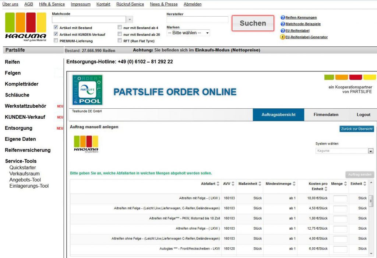Viewport: 377px width, 258px height.
Task: Open Hilfe & Service link
Action: click(x=52, y=4)
